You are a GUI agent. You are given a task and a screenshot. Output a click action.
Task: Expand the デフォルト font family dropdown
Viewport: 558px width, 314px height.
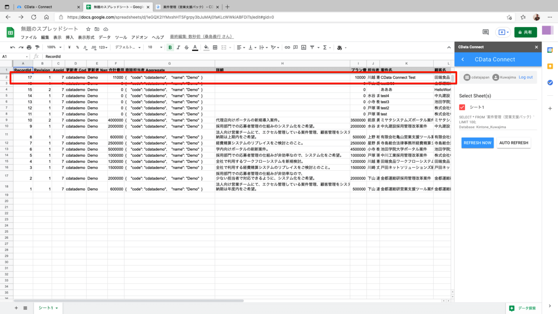pos(127,47)
